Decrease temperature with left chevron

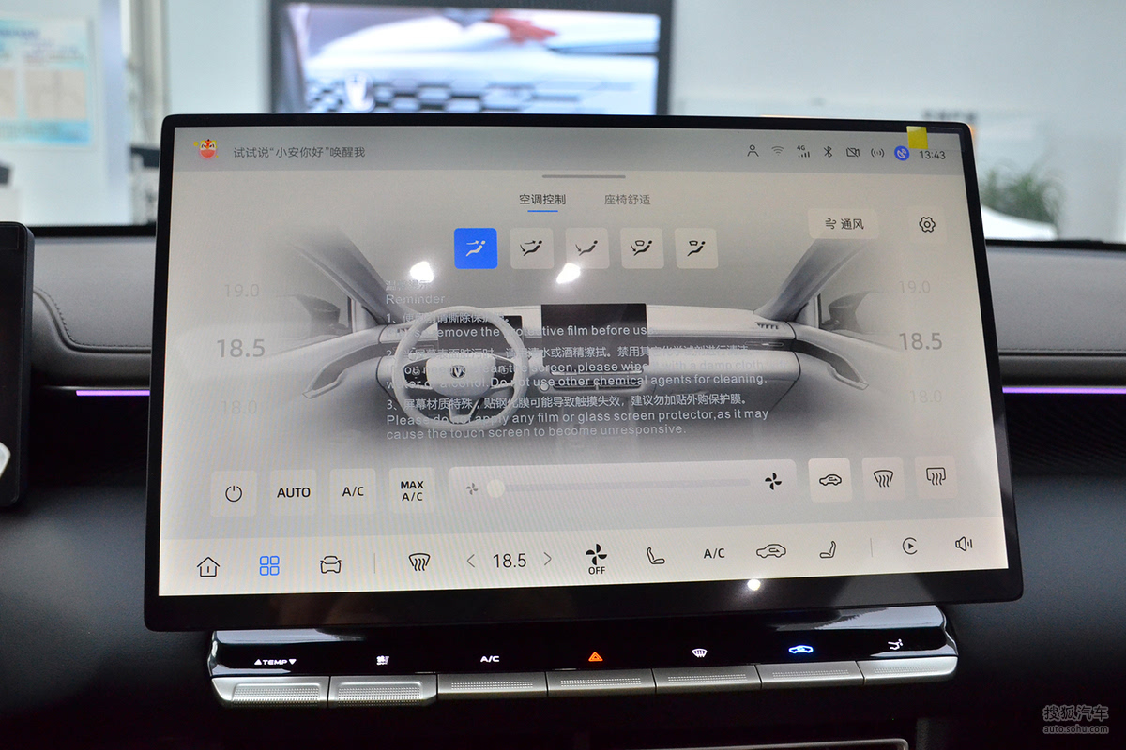tap(471, 561)
